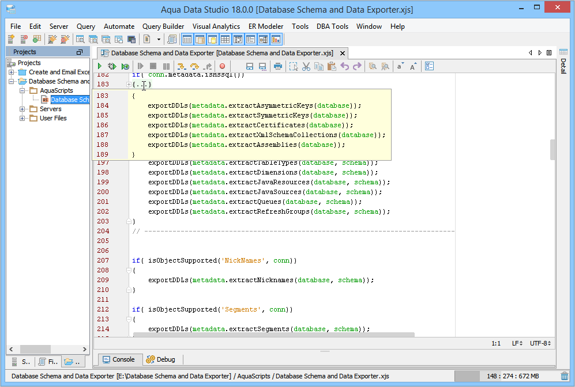This screenshot has width=575, height=387.
Task: Open the File menu
Action: point(16,26)
